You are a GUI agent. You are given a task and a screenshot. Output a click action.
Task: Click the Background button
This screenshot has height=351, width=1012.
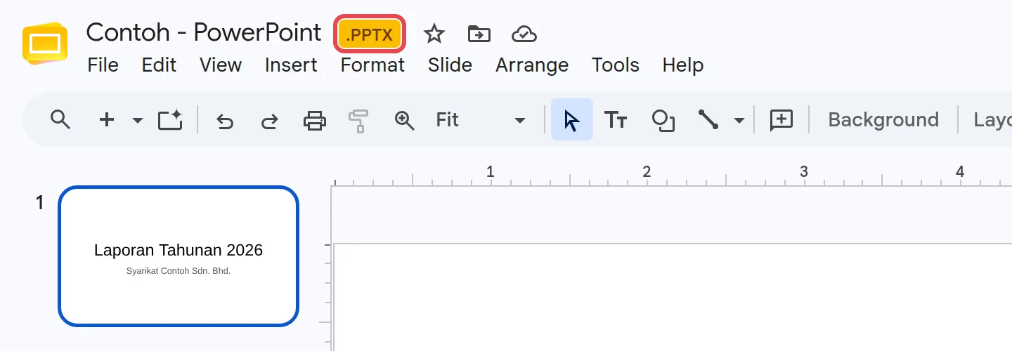883,120
